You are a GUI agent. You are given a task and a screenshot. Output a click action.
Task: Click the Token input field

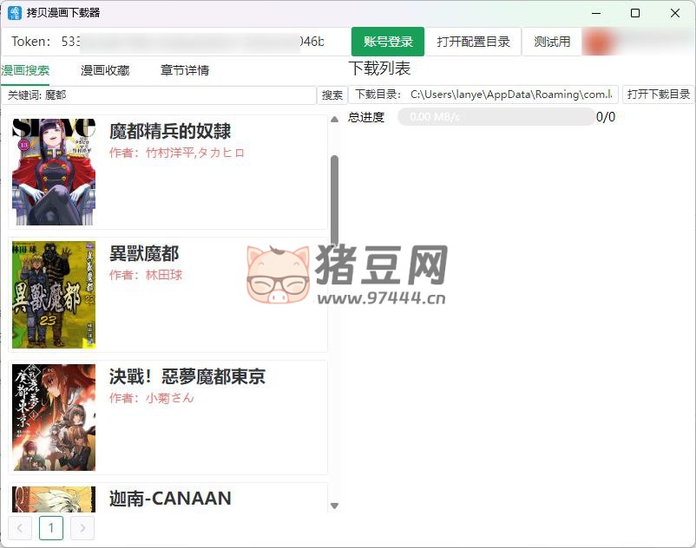tap(176, 42)
